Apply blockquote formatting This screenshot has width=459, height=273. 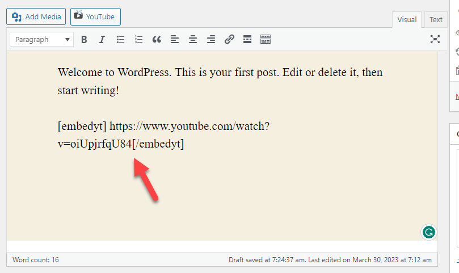point(157,39)
